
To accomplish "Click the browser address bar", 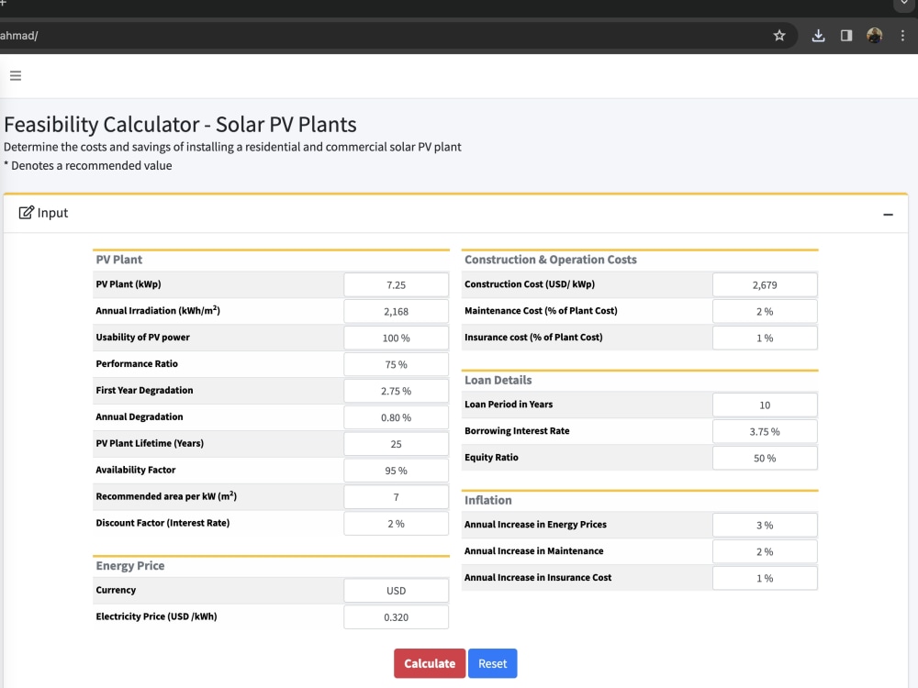I will [x=367, y=35].
